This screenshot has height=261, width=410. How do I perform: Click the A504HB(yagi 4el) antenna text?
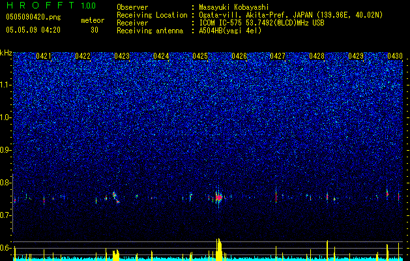click(x=230, y=31)
